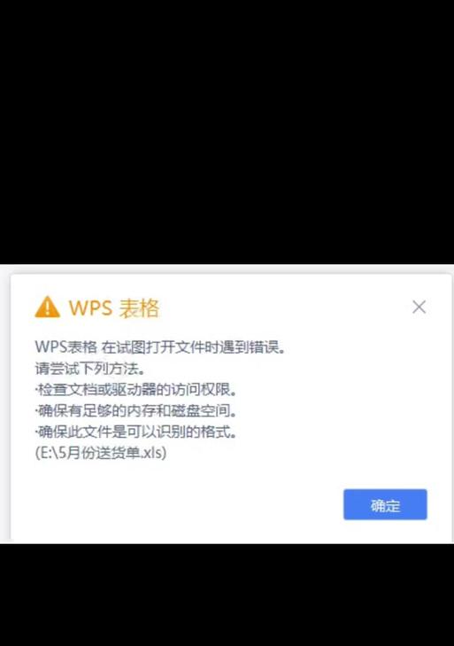Screen dimensions: 454x646
Task: Close the WPS 表格 error dialog
Action: [x=419, y=307]
